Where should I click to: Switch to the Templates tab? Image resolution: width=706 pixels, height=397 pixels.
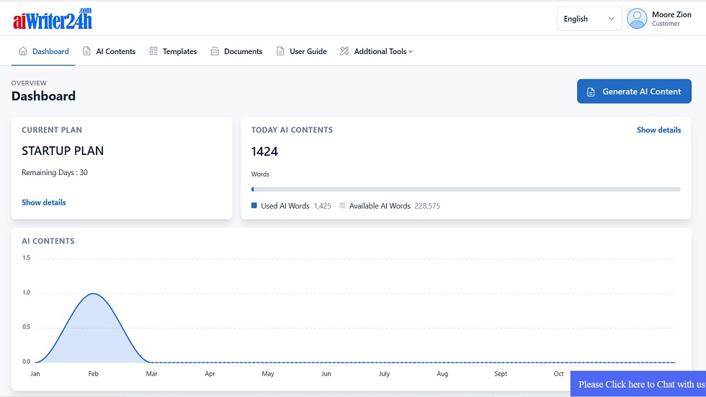point(179,52)
